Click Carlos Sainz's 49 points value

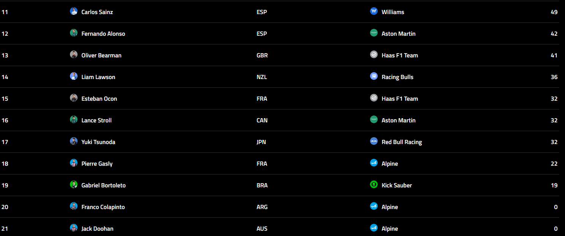(554, 12)
